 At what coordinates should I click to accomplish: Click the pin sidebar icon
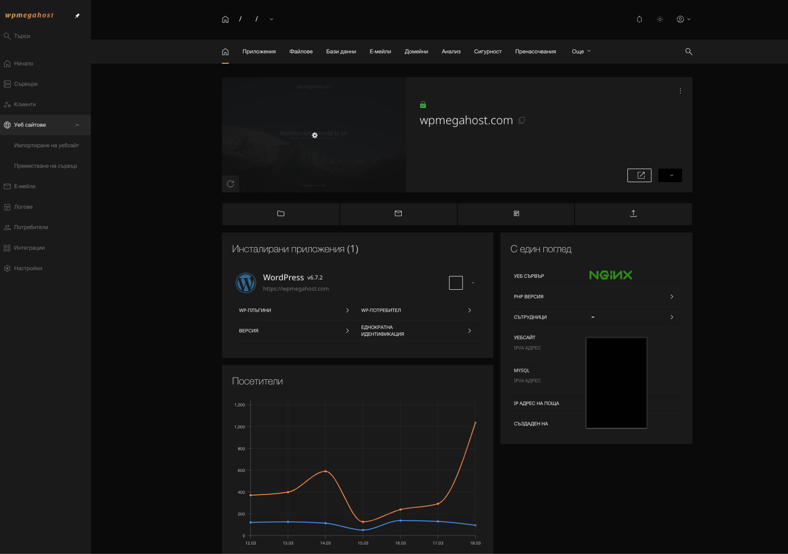click(x=78, y=16)
